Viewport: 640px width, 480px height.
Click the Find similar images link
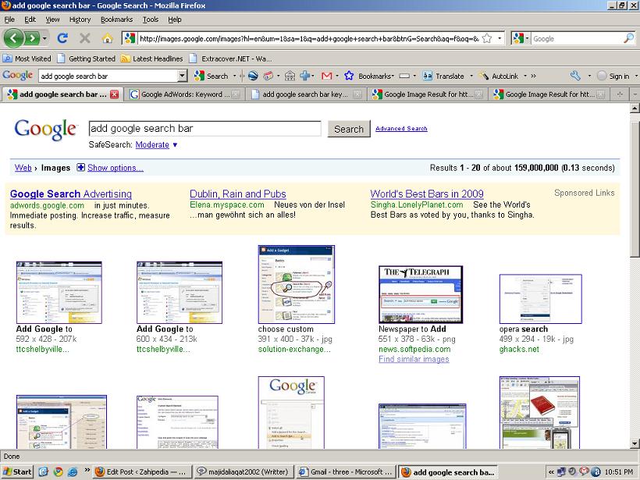(414, 359)
